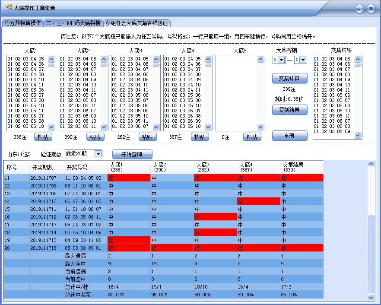Click the 开奖期数 column header
The width and height of the screenshot is (381, 305).
coord(42,167)
